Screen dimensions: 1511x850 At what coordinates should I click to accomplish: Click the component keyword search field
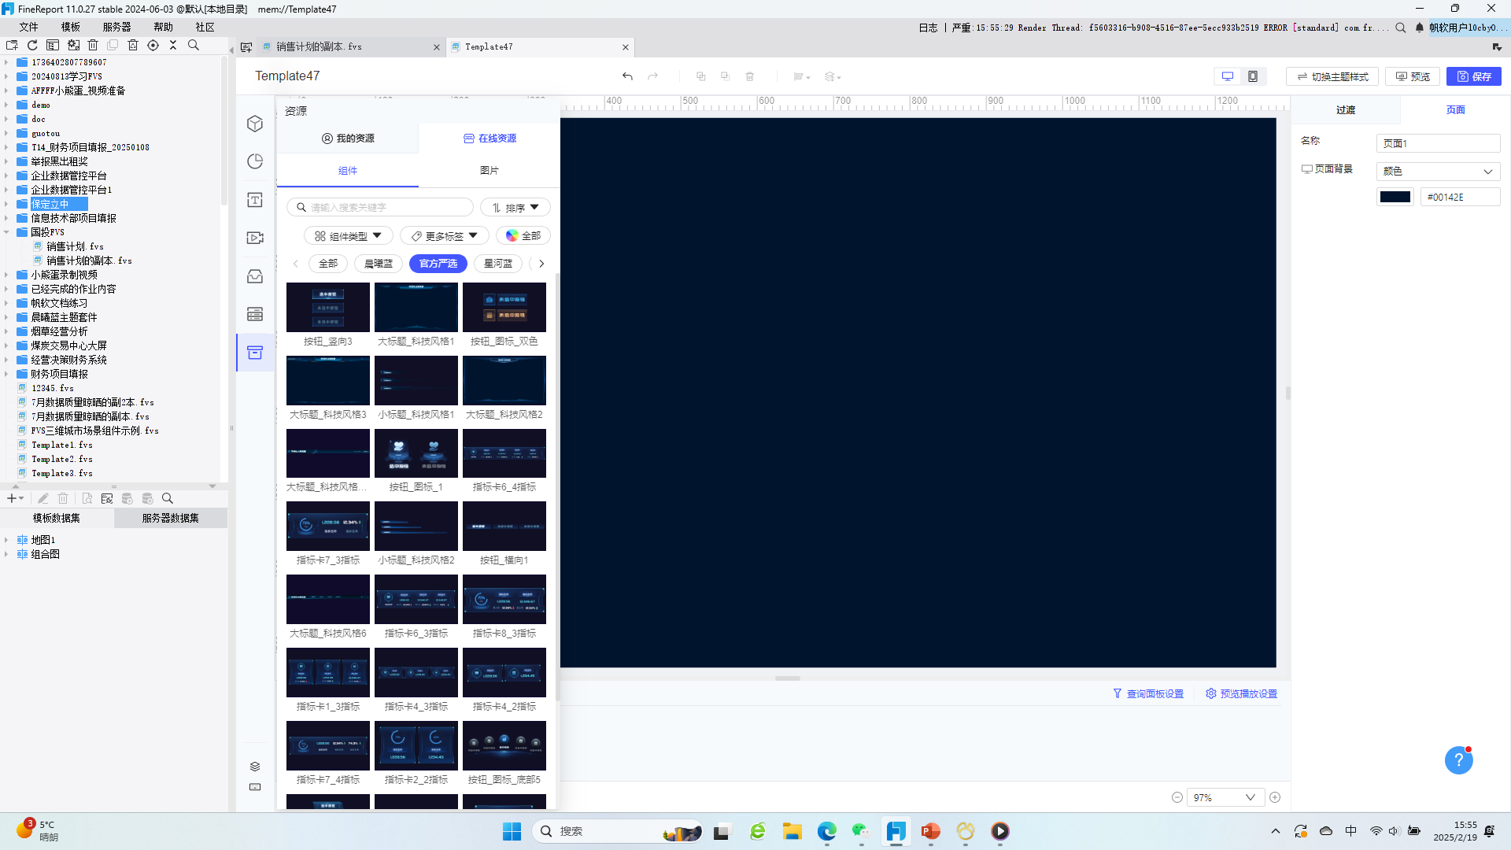coord(380,208)
